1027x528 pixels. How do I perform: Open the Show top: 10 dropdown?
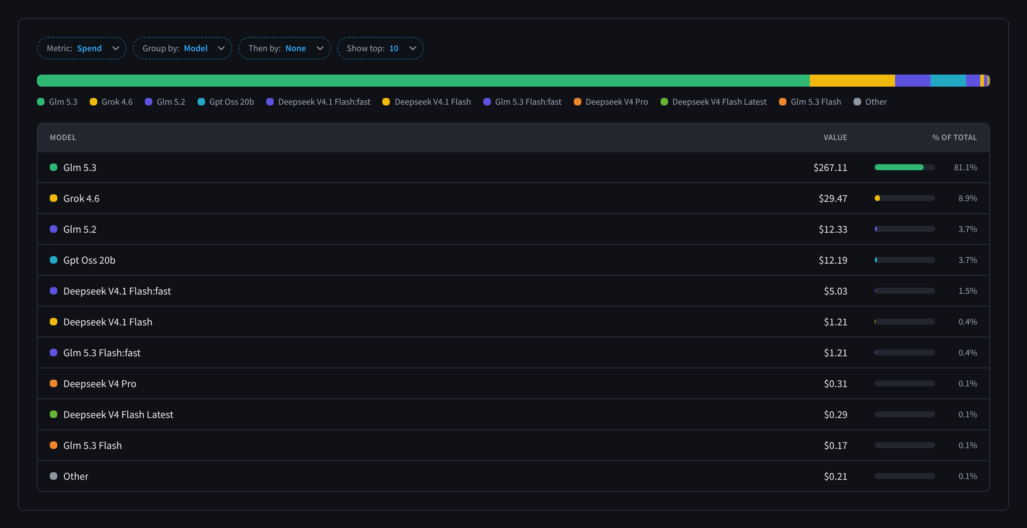[x=380, y=48]
